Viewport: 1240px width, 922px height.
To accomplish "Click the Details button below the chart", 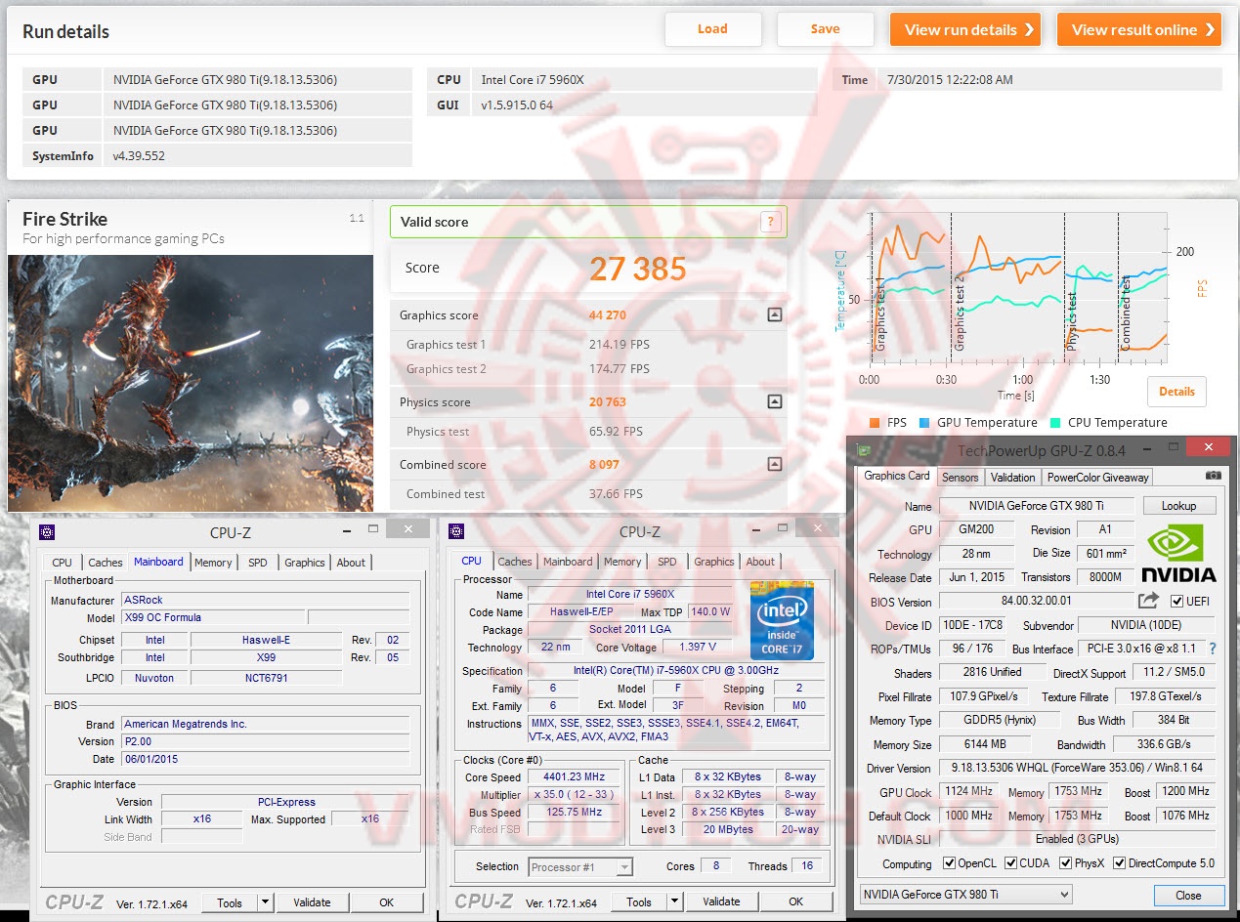I will 1176,392.
